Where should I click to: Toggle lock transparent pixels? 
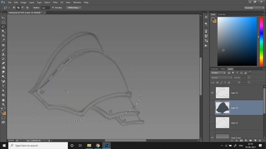(x=217, y=82)
